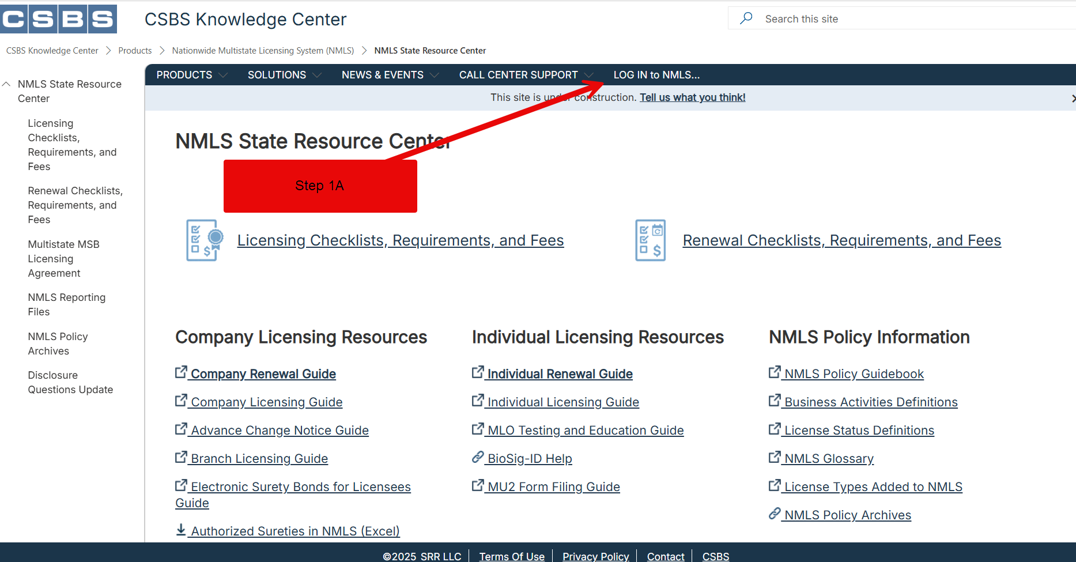Open Privacy Policy in the footer

[595, 556]
